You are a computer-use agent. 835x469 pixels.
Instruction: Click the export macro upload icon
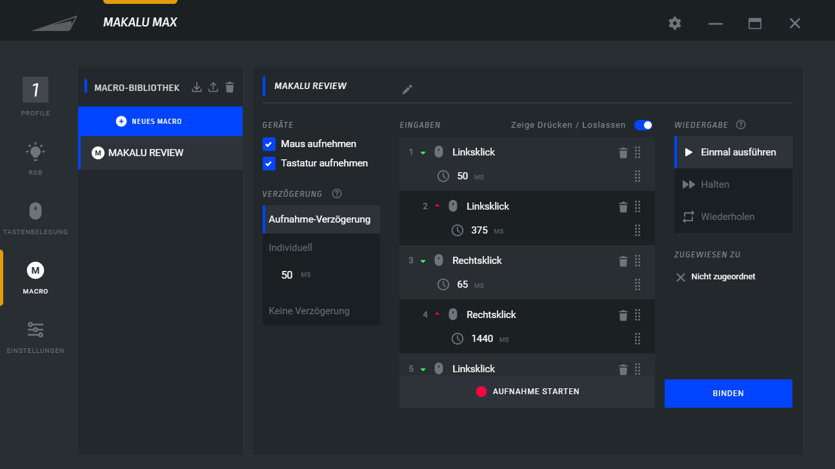(214, 87)
